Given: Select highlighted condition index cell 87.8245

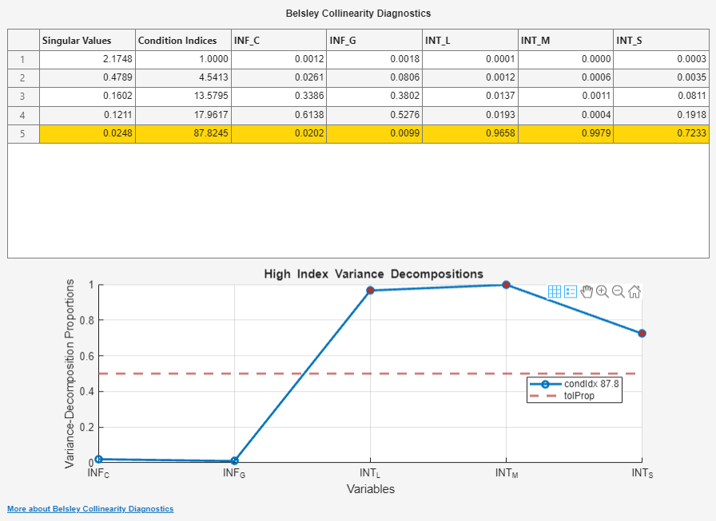Looking at the screenshot, I should tap(184, 134).
